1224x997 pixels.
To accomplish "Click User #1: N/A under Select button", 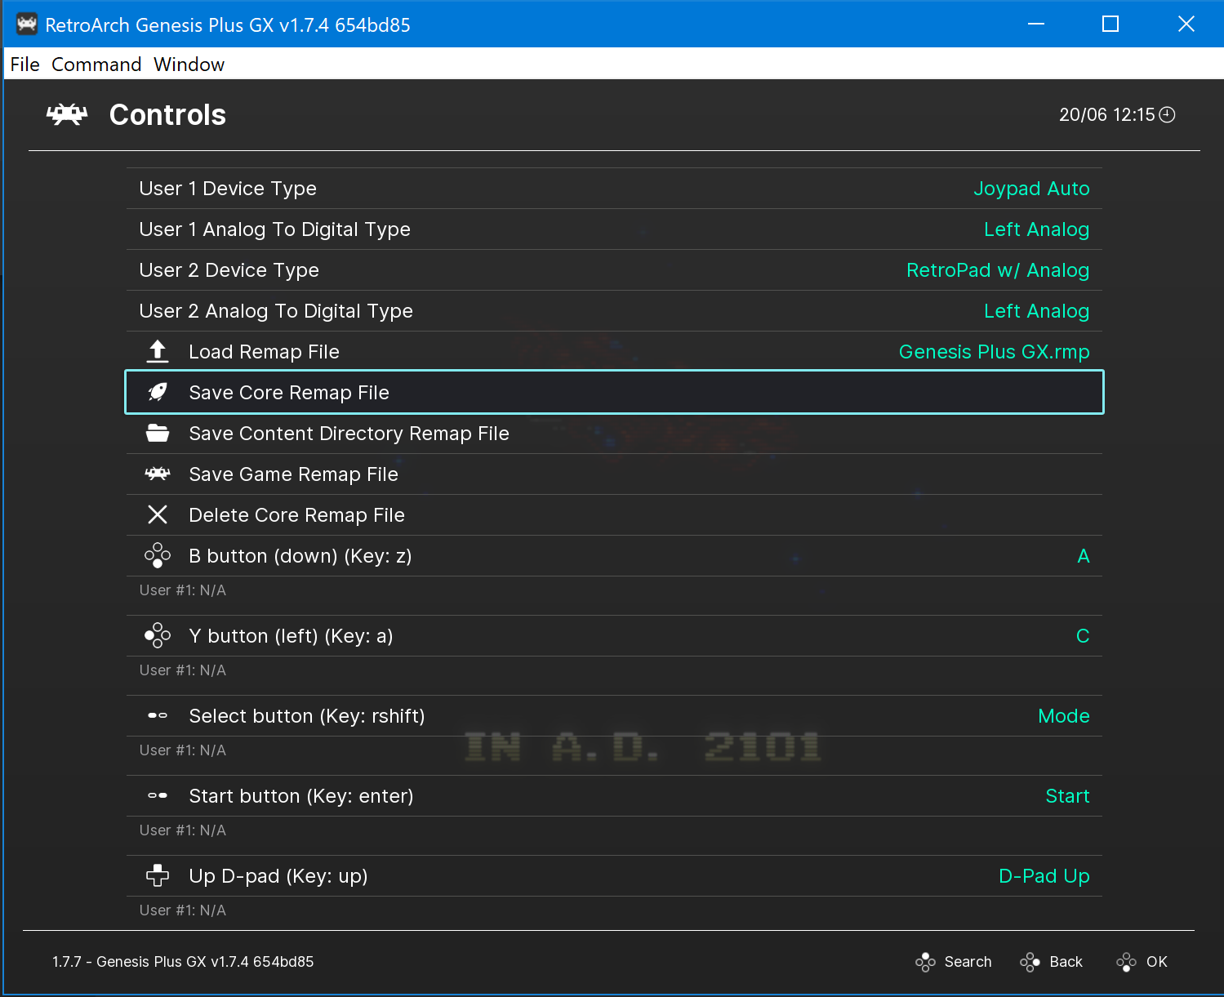I will [x=183, y=750].
